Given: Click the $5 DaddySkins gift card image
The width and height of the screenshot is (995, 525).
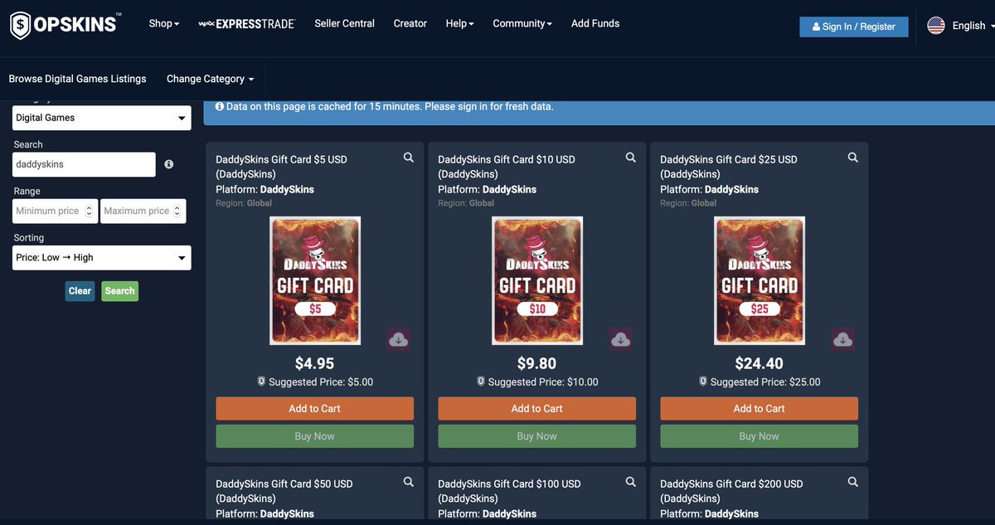Looking at the screenshot, I should click(315, 281).
